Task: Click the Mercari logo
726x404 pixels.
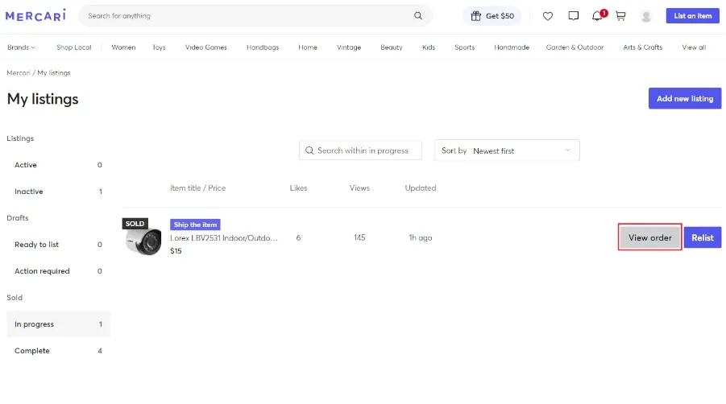Action: pos(35,16)
